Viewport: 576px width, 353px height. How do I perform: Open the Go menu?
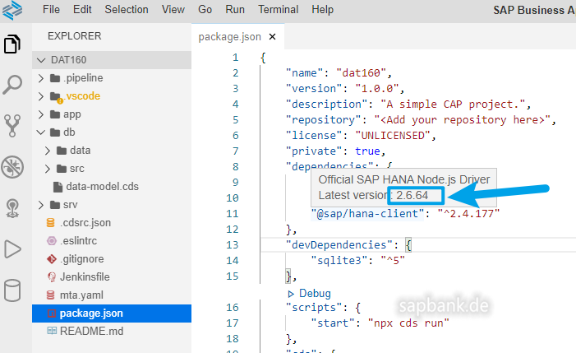click(205, 9)
